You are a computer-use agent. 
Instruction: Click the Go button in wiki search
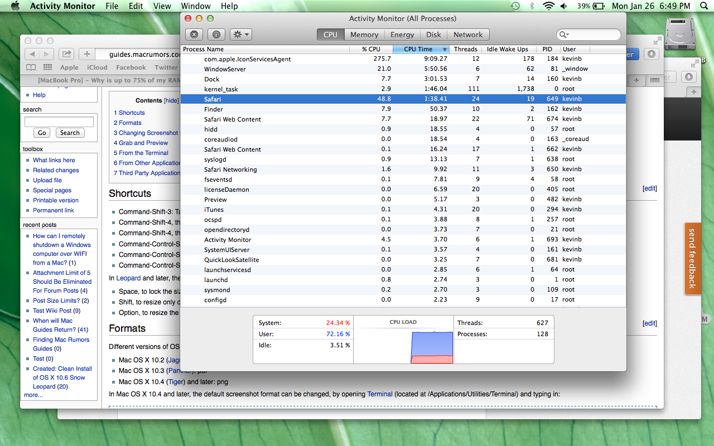point(42,133)
